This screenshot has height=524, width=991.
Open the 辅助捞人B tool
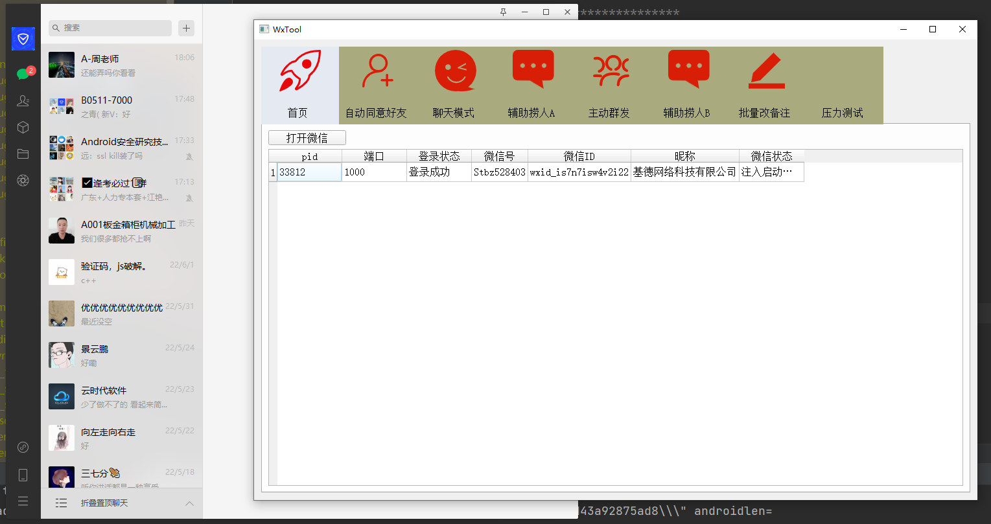pos(688,84)
